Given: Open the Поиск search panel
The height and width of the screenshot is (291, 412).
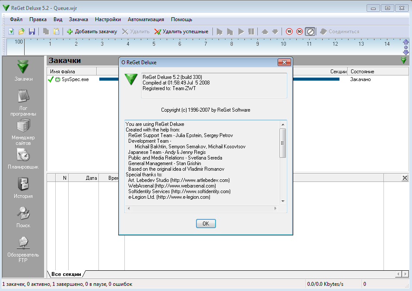Looking at the screenshot, I should pos(23,217).
